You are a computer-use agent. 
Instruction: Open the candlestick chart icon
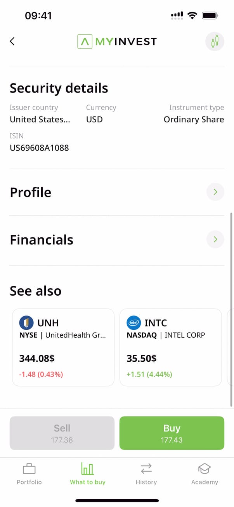[x=215, y=42]
